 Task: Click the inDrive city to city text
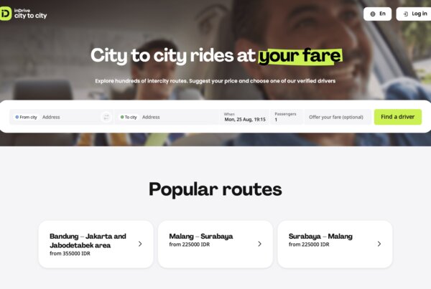tap(30, 14)
